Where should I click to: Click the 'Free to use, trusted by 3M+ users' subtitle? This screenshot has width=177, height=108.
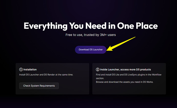91,35
